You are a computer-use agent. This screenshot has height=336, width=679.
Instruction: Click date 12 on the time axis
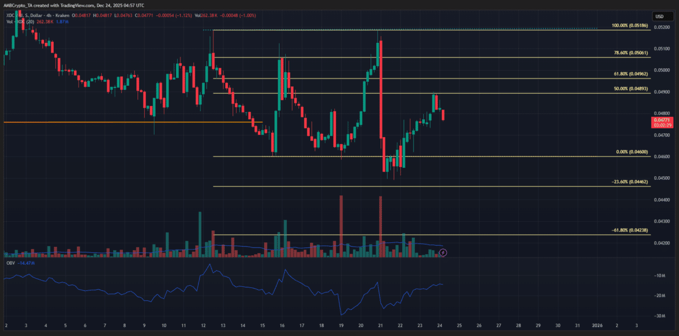203,326
